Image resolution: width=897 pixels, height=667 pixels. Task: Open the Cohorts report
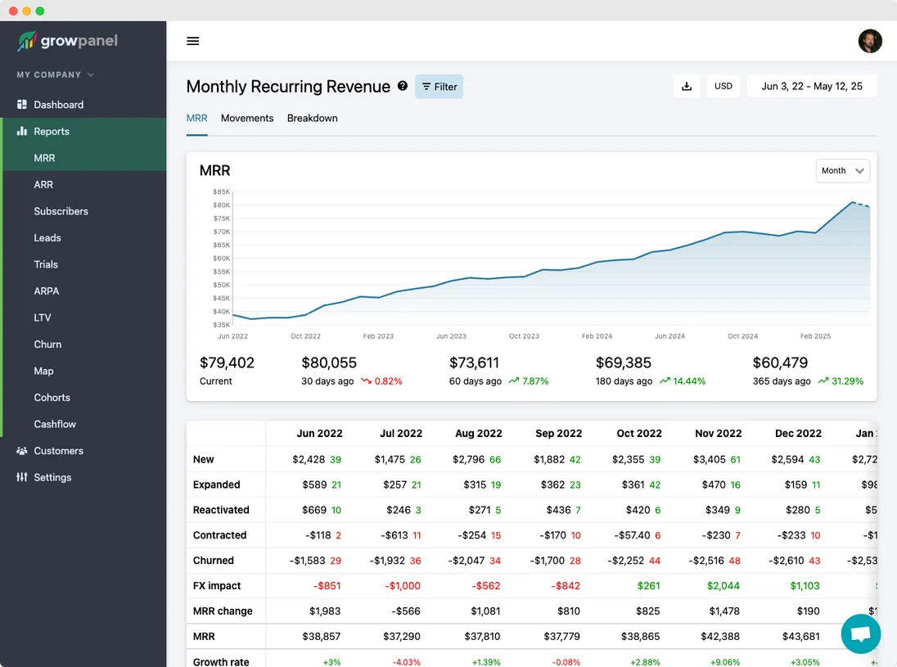52,398
